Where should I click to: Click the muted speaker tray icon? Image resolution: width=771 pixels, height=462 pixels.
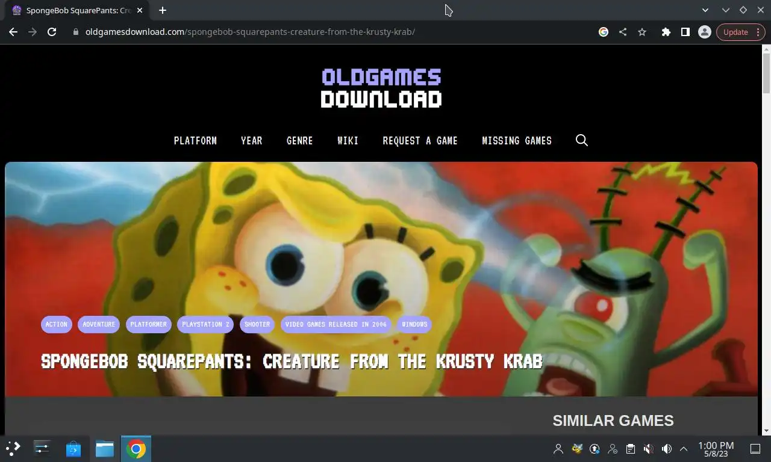pos(648,449)
